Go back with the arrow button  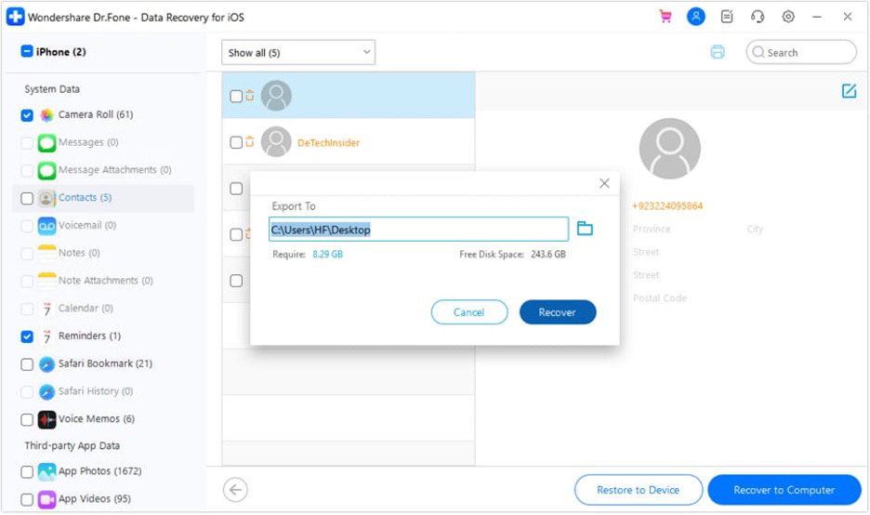point(235,490)
